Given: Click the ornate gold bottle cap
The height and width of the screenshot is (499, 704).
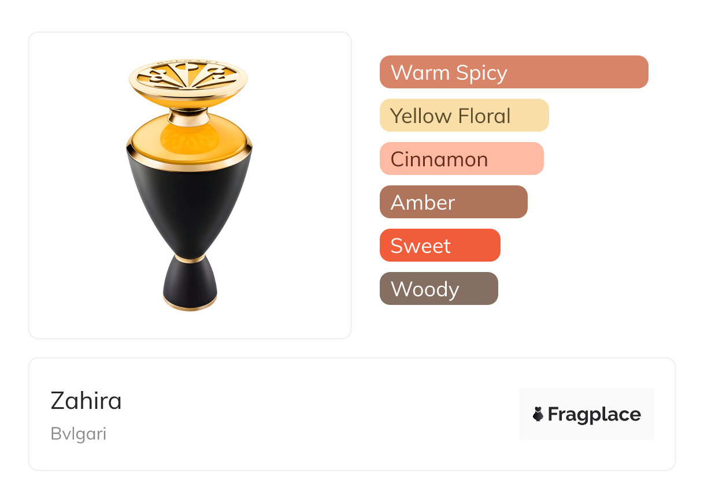Looking at the screenshot, I should pos(188,78).
